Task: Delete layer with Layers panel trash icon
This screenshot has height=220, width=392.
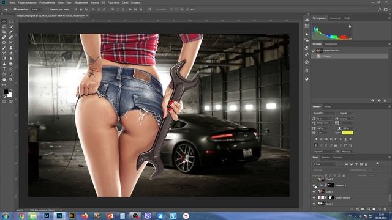Action: tap(385, 209)
